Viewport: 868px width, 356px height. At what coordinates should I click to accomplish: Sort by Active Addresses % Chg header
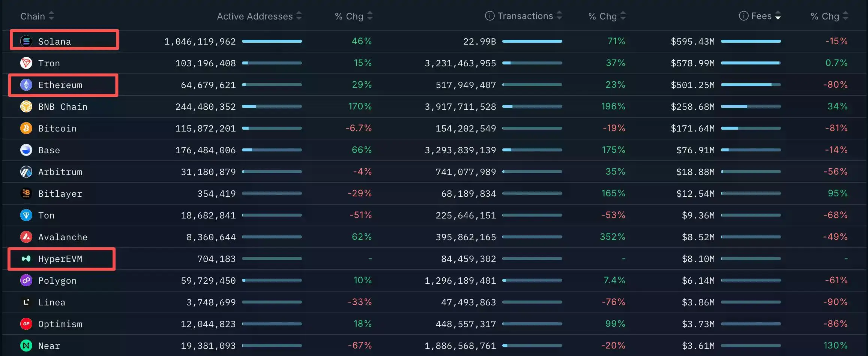click(349, 16)
